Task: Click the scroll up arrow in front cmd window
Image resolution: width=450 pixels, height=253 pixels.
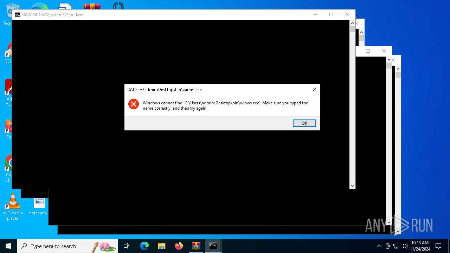Action: [x=352, y=23]
